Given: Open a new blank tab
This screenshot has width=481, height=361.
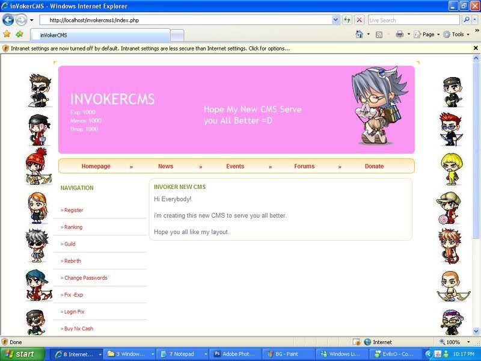Looking at the screenshot, I should 177,35.
